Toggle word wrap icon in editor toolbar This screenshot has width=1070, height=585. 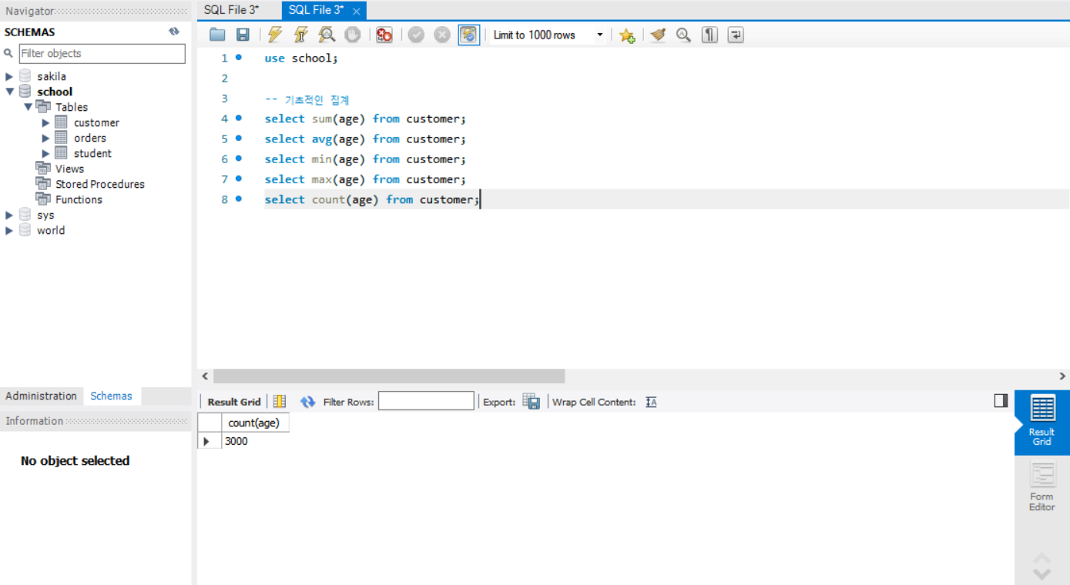point(736,35)
